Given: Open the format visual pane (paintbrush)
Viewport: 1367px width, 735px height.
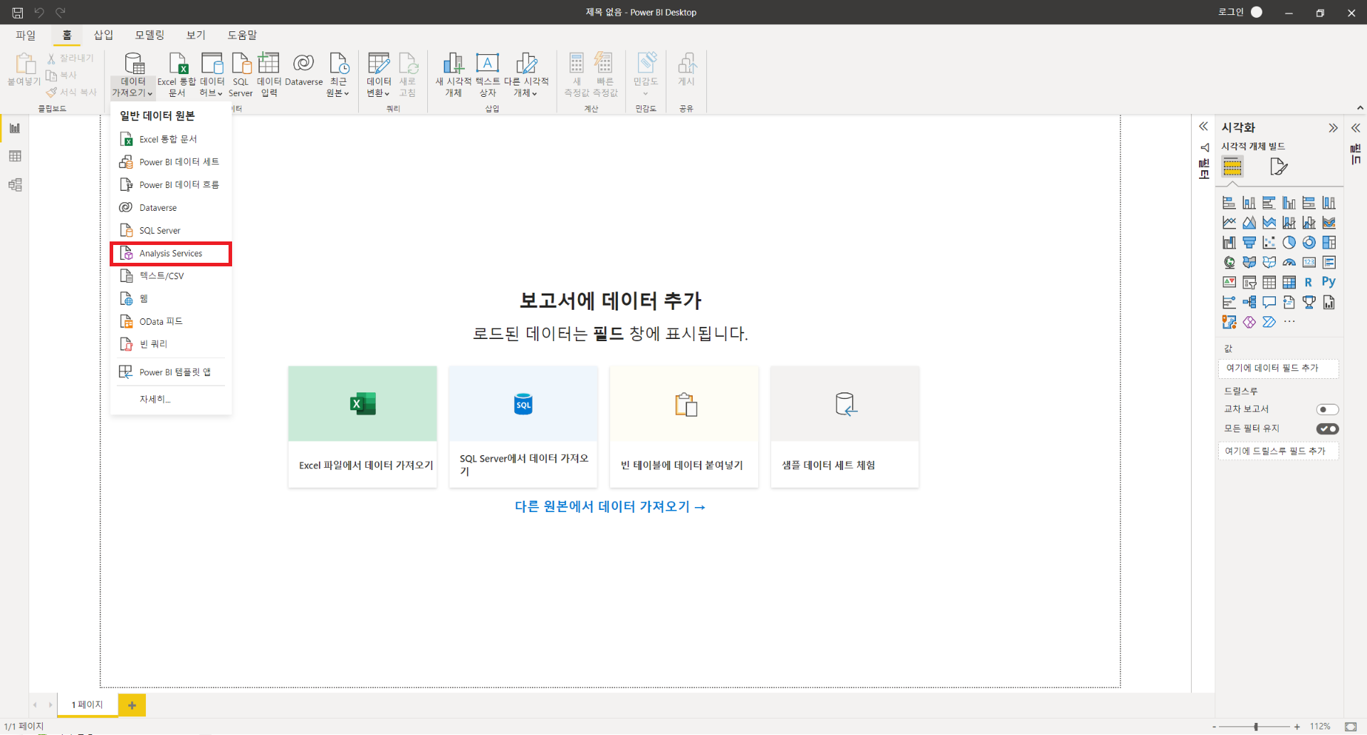Looking at the screenshot, I should coord(1279,167).
